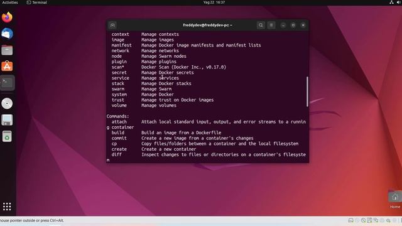
Task: Click the 'scan*' command entry
Action: coord(117,67)
